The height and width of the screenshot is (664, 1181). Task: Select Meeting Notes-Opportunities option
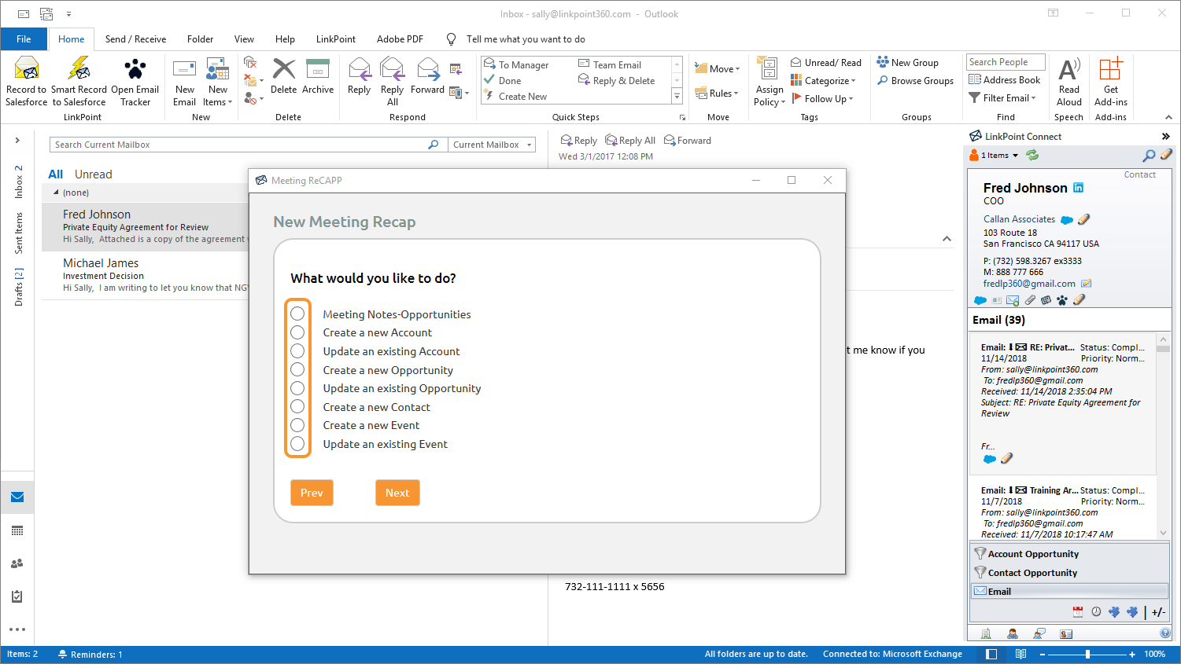297,314
